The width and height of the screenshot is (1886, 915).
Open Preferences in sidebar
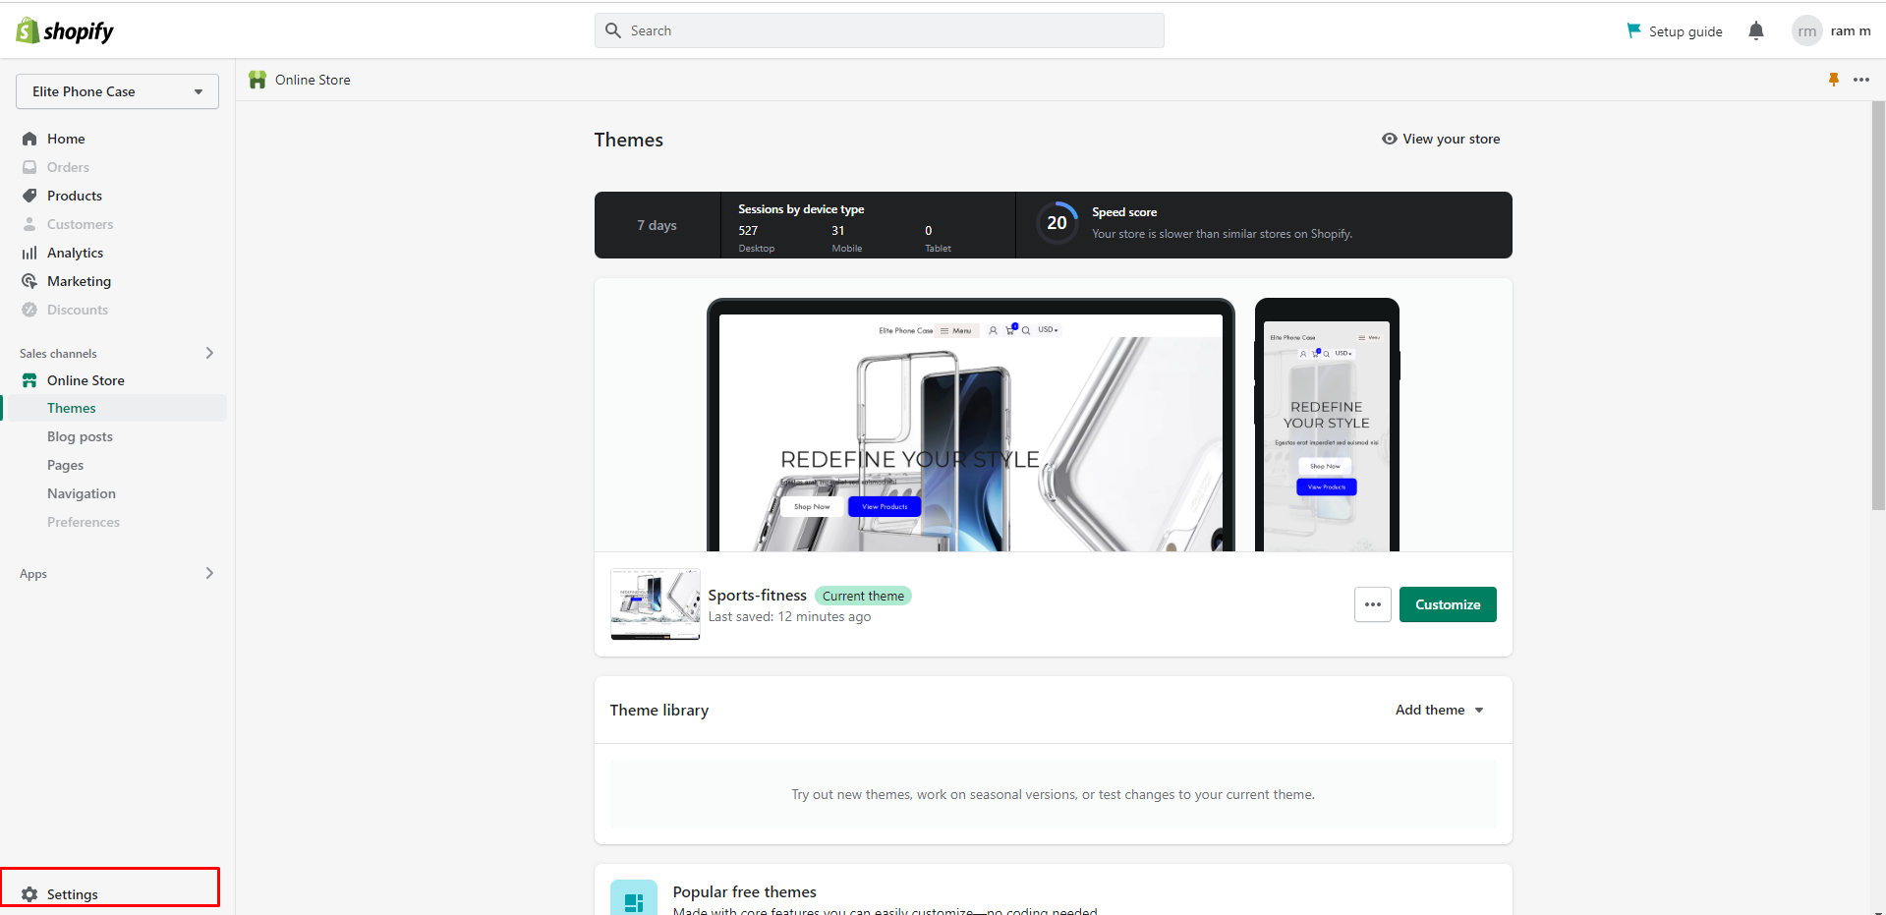click(84, 522)
